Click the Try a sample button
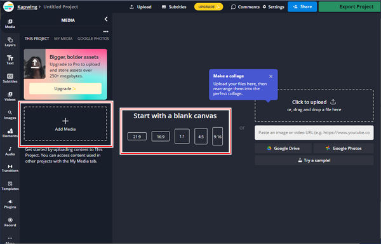381x244 pixels. tap(314, 160)
